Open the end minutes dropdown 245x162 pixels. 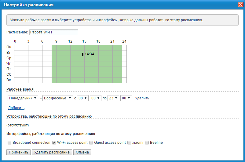tap(126, 98)
